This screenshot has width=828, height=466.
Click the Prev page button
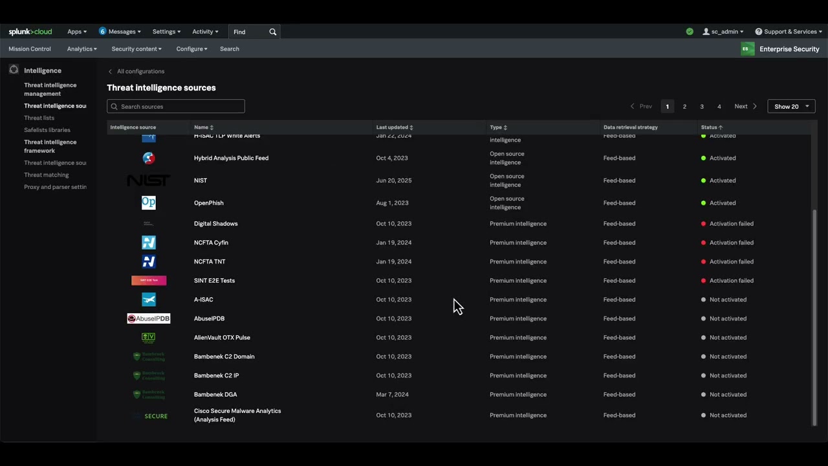click(x=641, y=106)
